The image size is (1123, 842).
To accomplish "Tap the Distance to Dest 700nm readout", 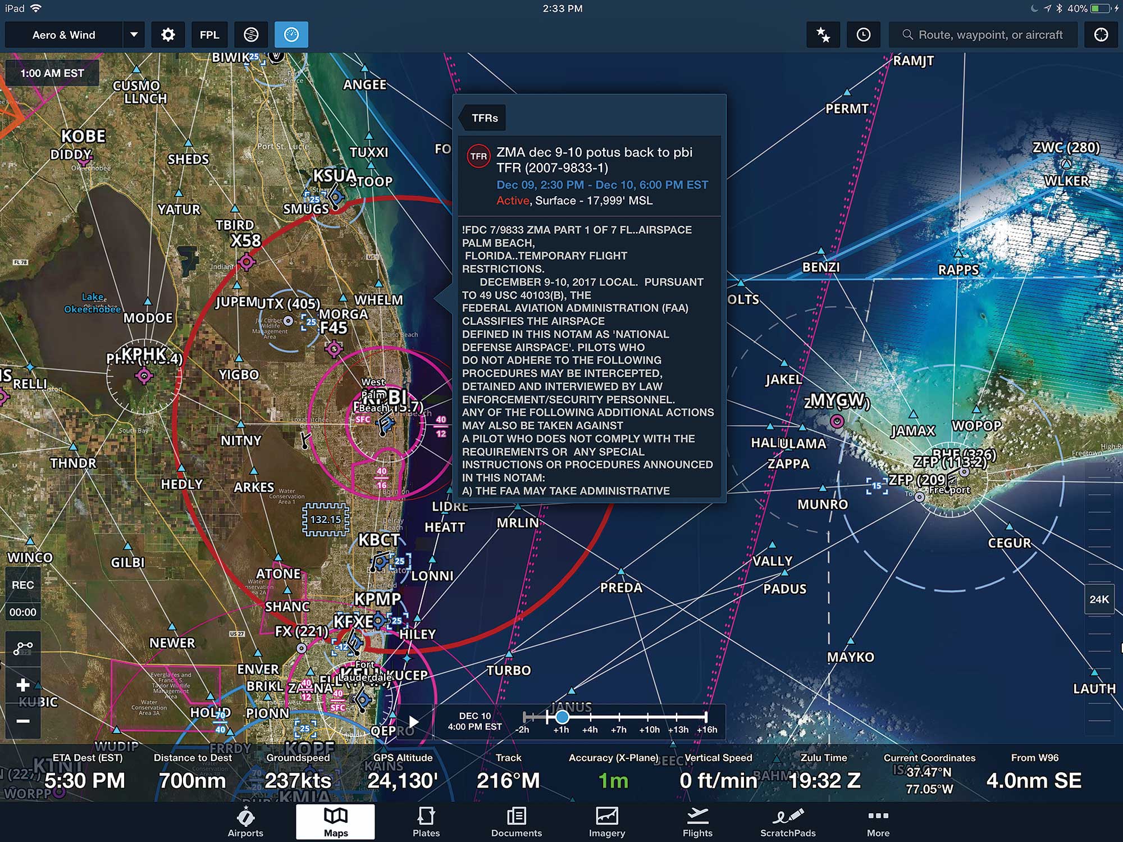I will [x=193, y=773].
